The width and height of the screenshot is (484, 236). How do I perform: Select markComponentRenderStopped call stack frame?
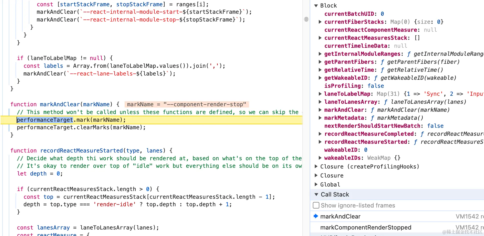click(397, 227)
